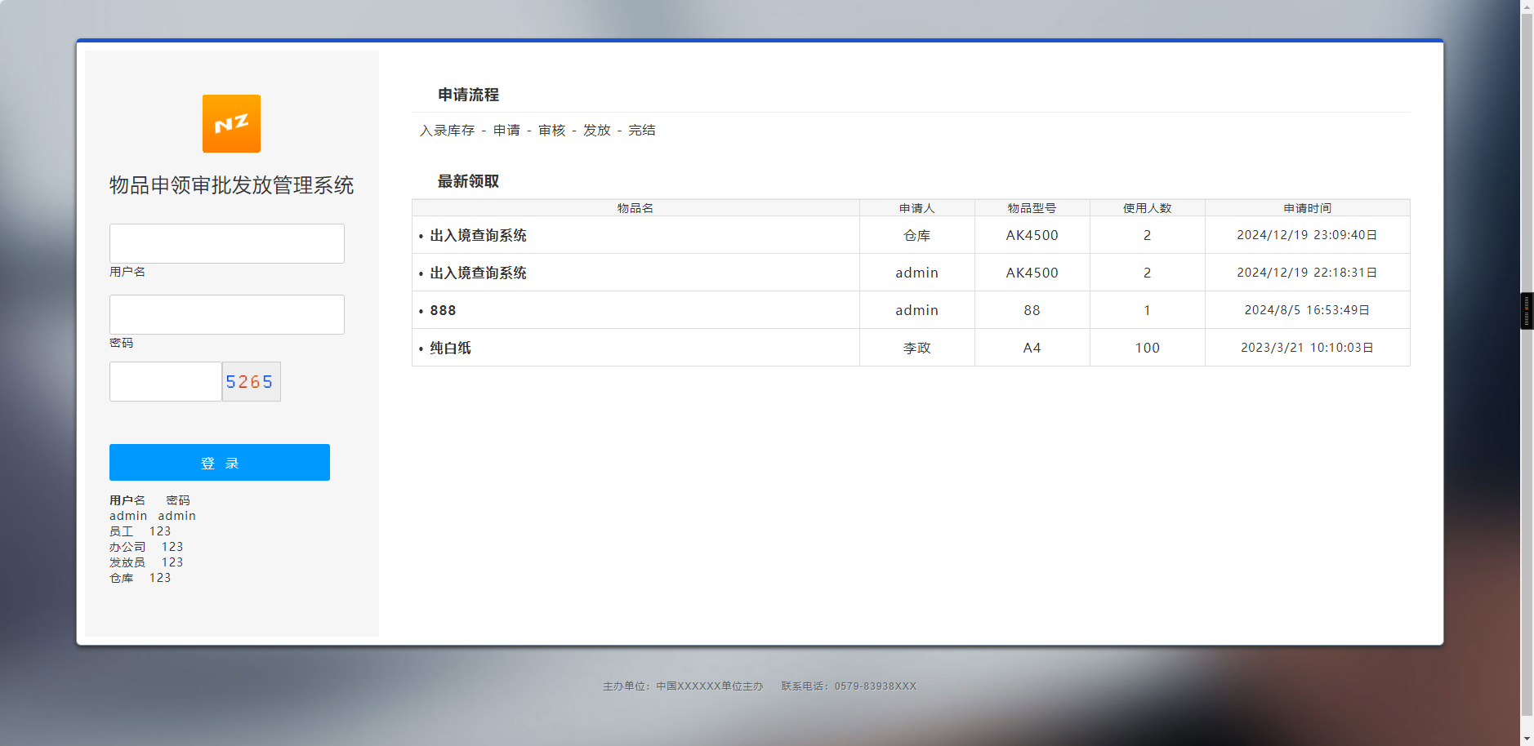Click the 物品型号 column header

point(1032,208)
